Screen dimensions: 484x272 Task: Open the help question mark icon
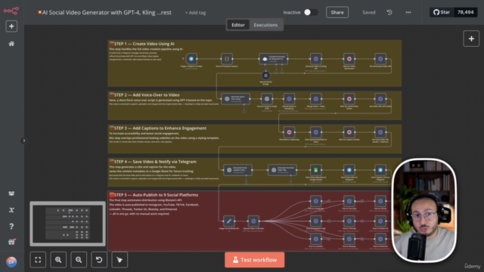pos(11,227)
